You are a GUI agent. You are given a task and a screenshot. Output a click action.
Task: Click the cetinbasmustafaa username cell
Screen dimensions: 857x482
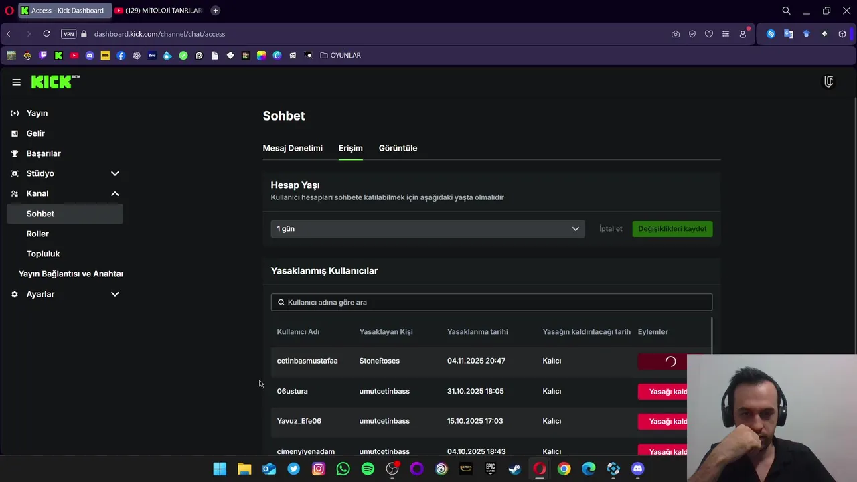coord(307,361)
